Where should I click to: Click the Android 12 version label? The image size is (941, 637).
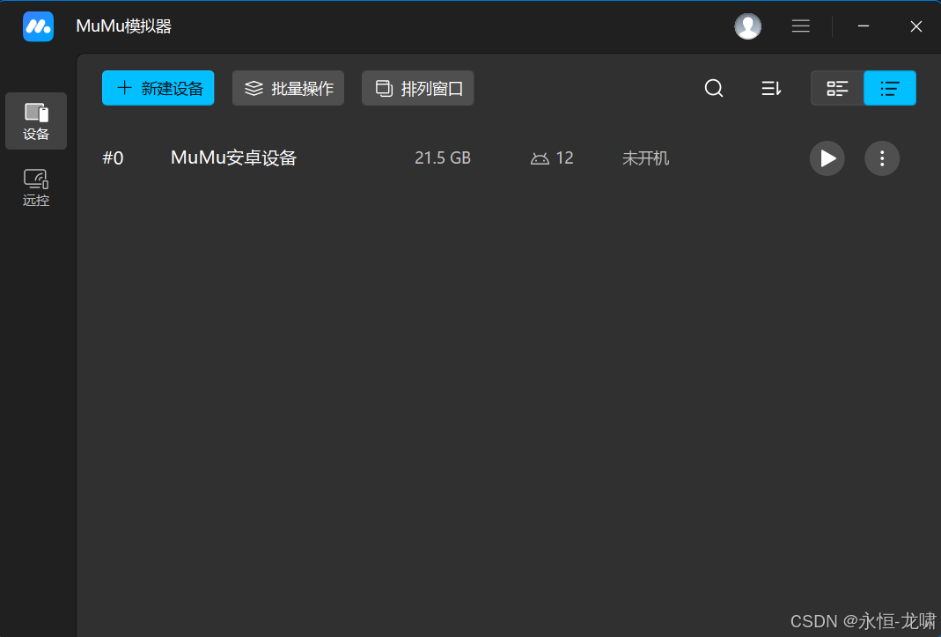(x=552, y=157)
